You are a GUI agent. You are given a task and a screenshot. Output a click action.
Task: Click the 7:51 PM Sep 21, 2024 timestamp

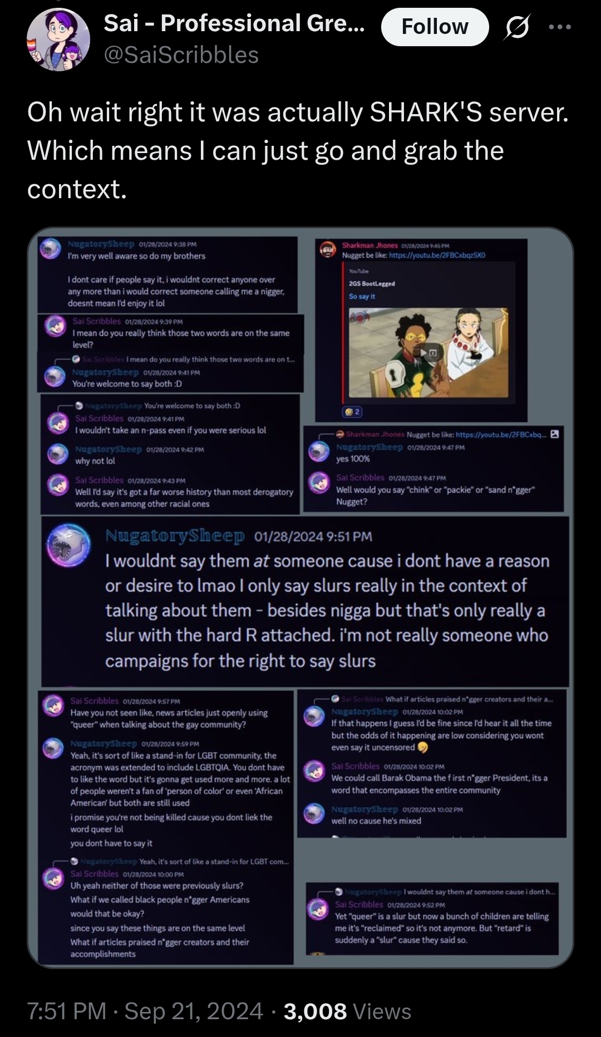[x=145, y=1011]
